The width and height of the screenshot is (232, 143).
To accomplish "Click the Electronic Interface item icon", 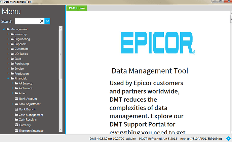I will pos(16,131).
